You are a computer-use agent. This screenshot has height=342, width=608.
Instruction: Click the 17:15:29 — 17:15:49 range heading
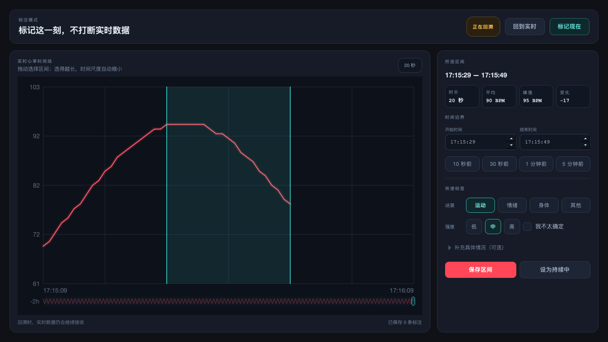point(476,75)
